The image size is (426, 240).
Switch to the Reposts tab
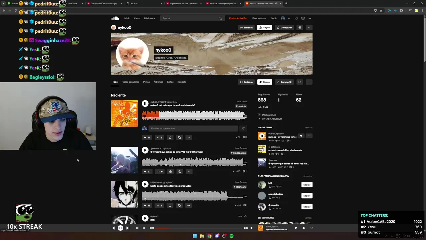[182, 82]
